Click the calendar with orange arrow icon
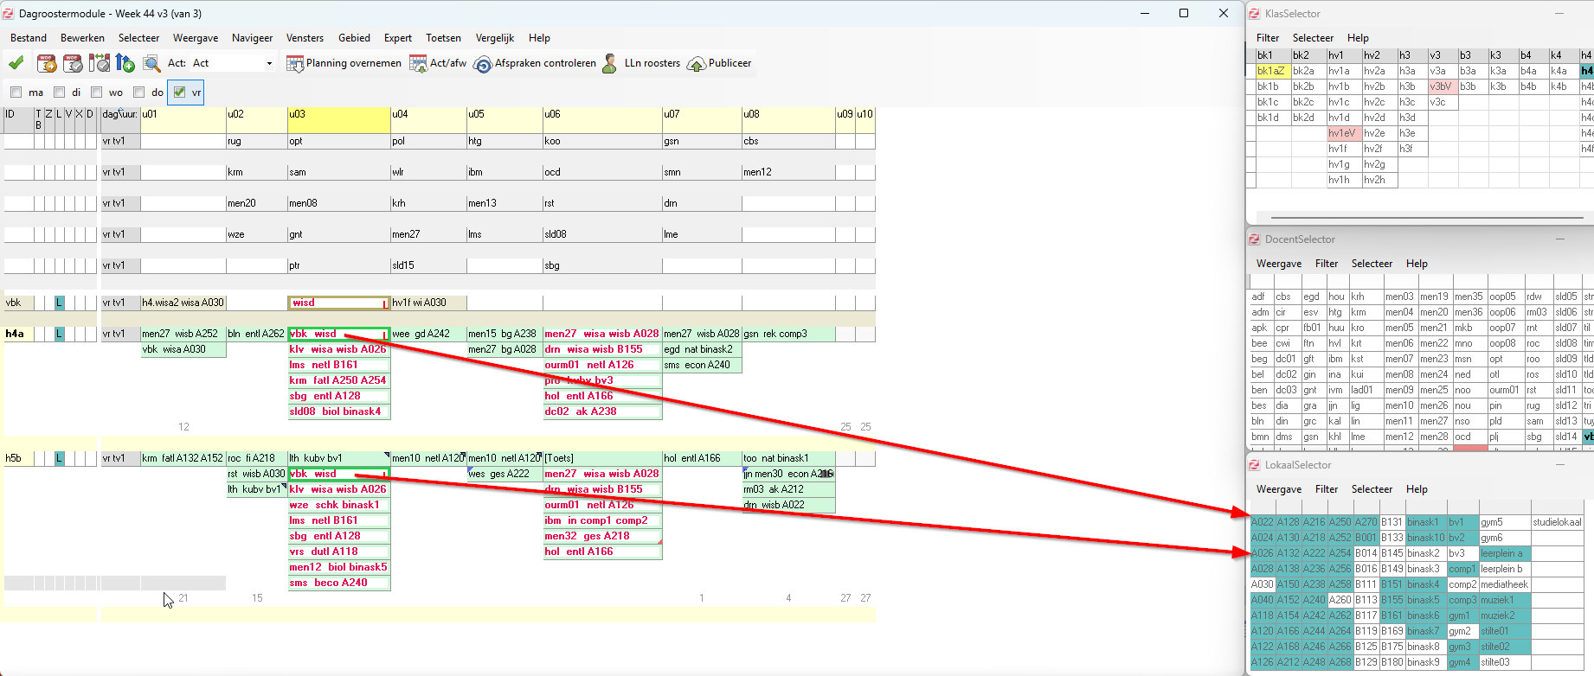The height and width of the screenshot is (676, 1594). 47,63
